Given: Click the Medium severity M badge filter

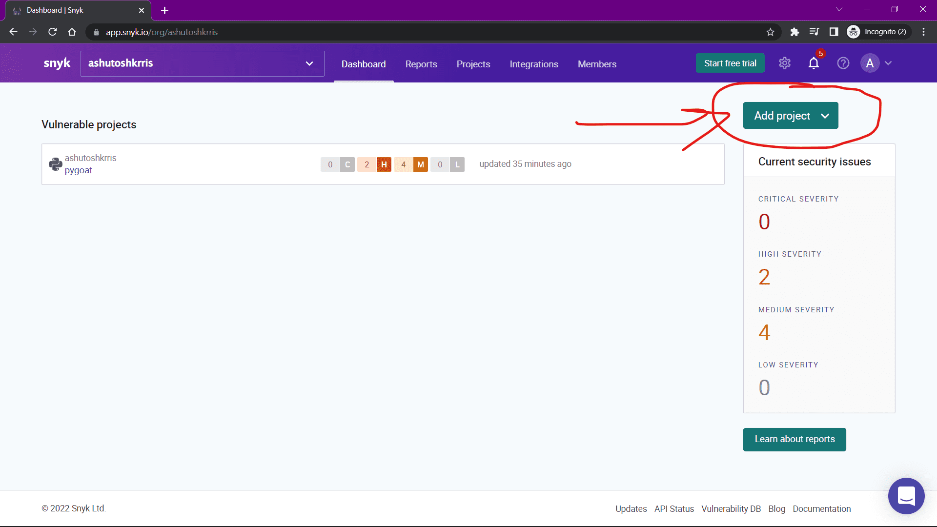Looking at the screenshot, I should [420, 164].
